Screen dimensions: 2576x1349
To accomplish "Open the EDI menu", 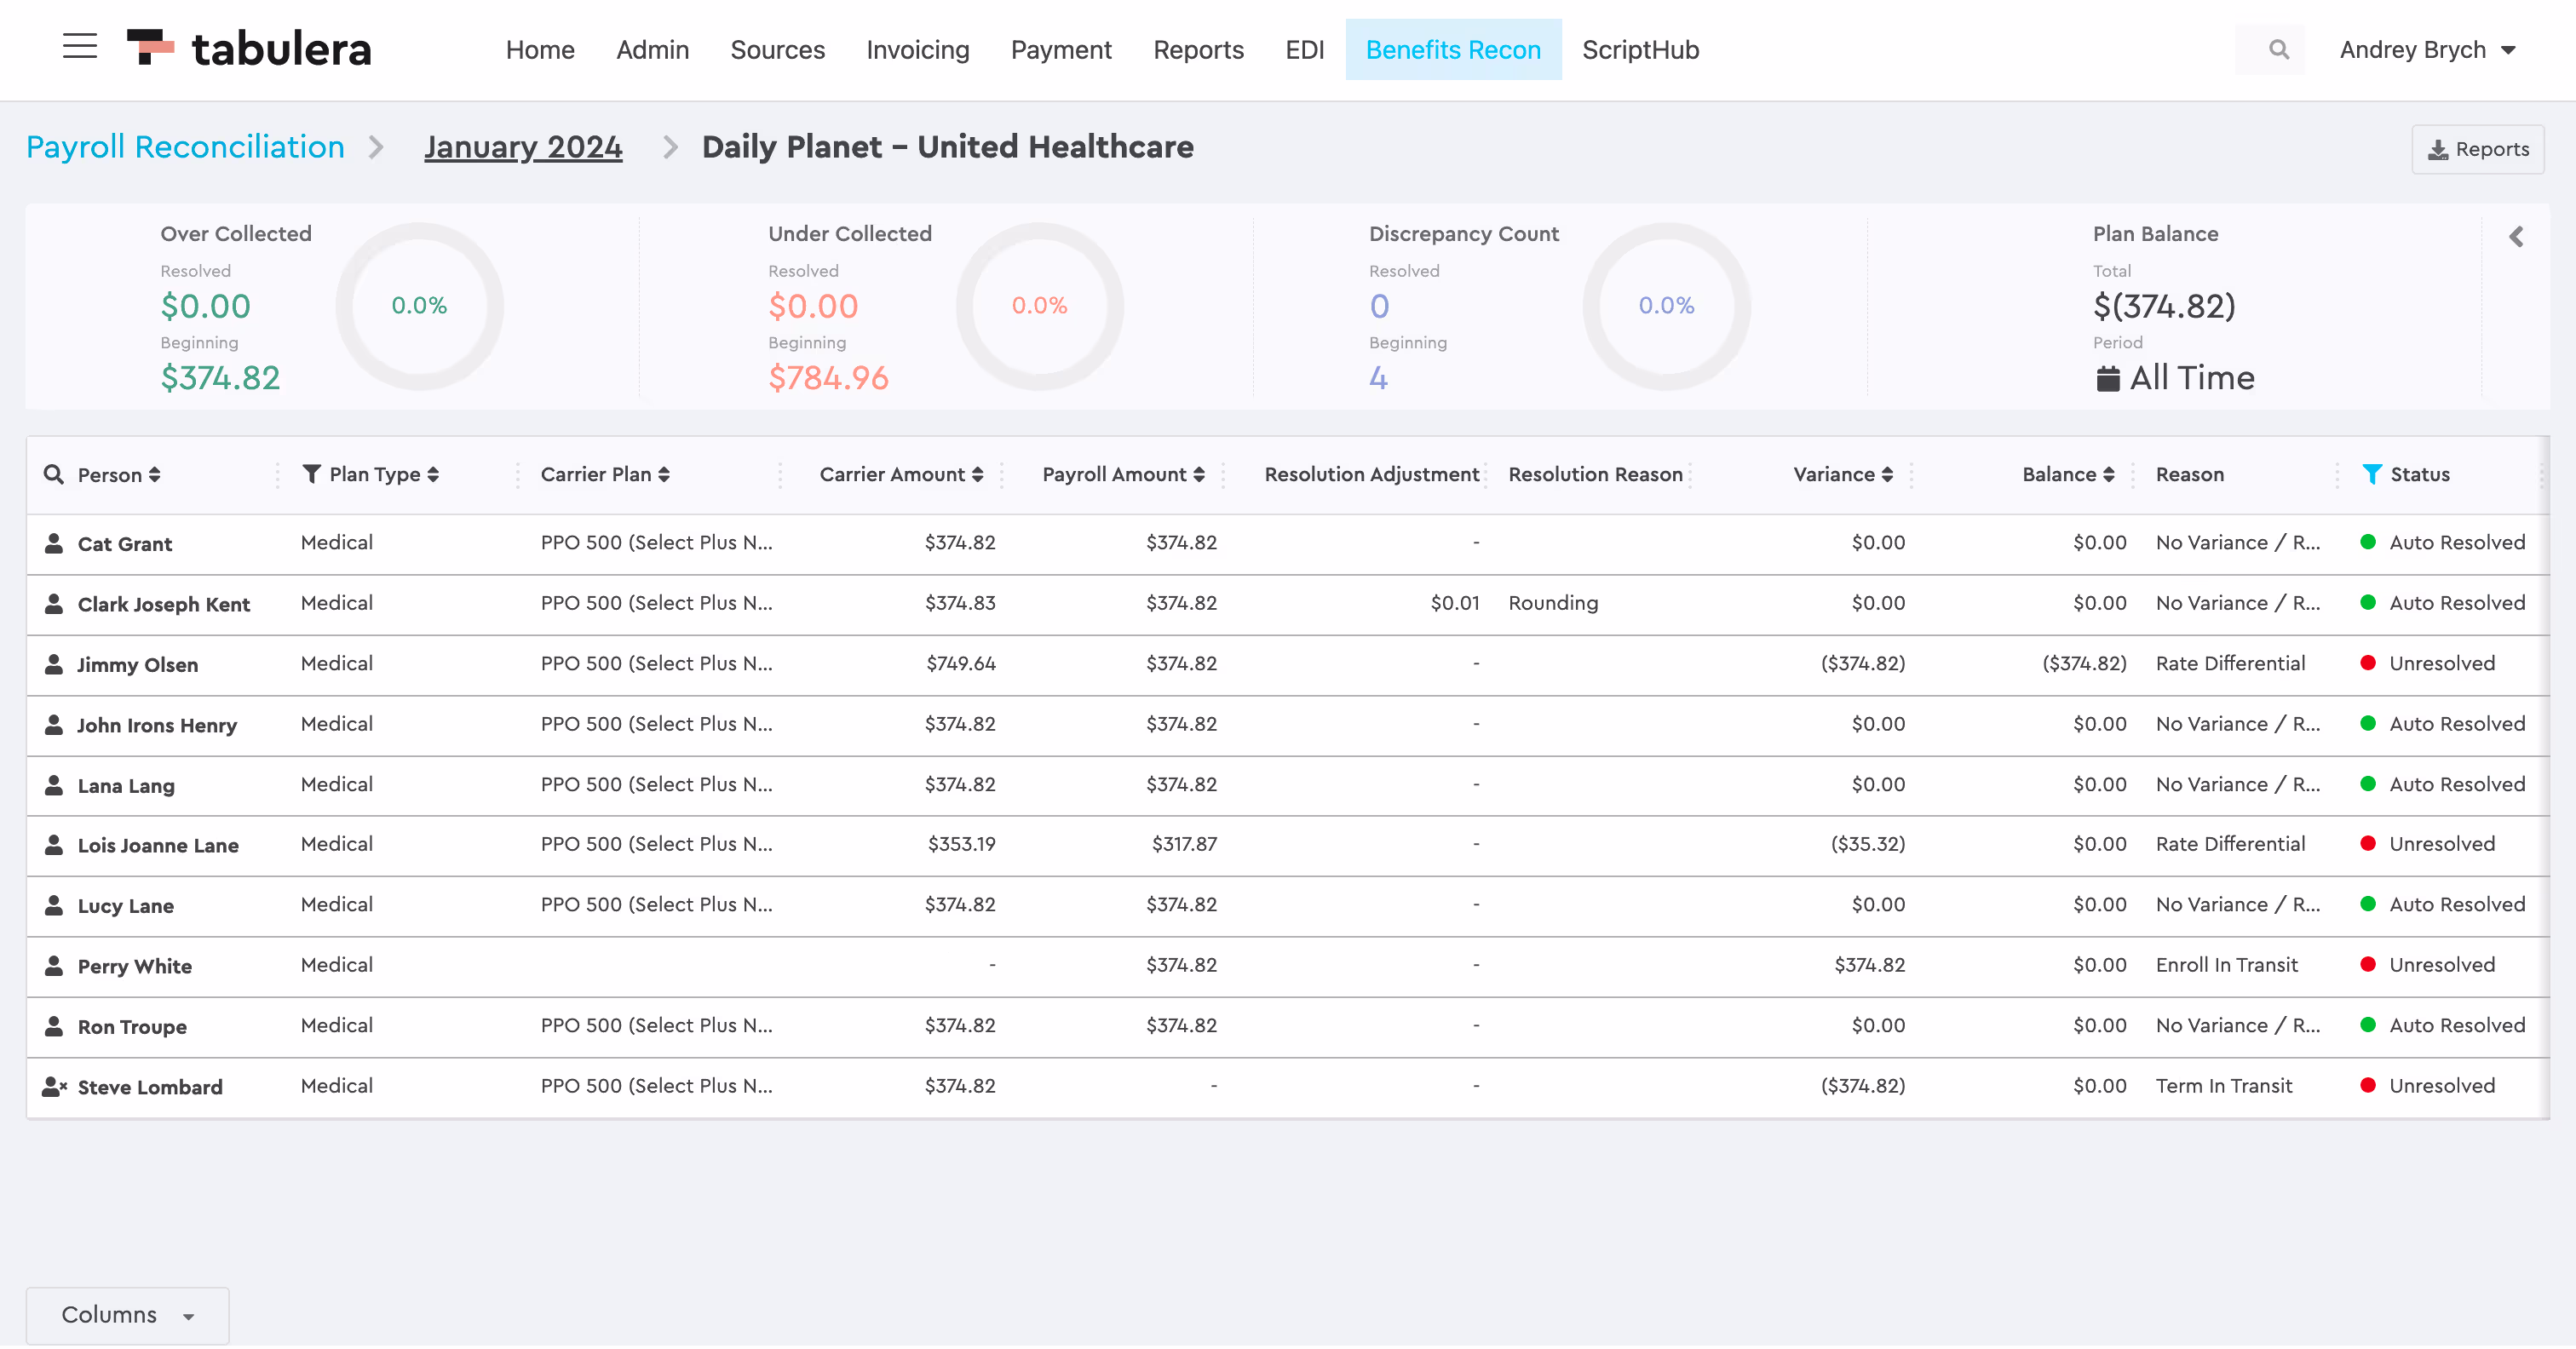I will click(x=1304, y=50).
